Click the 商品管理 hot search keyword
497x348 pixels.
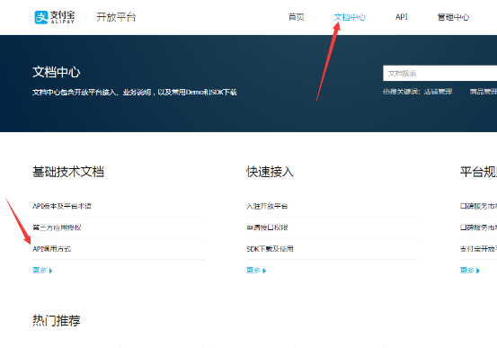coord(483,92)
